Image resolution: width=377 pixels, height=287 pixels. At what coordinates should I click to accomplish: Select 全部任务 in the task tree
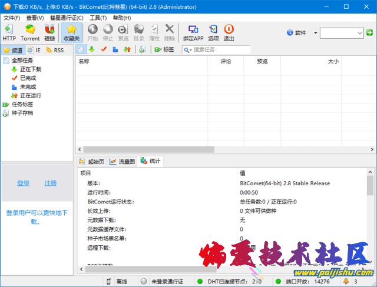[22, 61]
